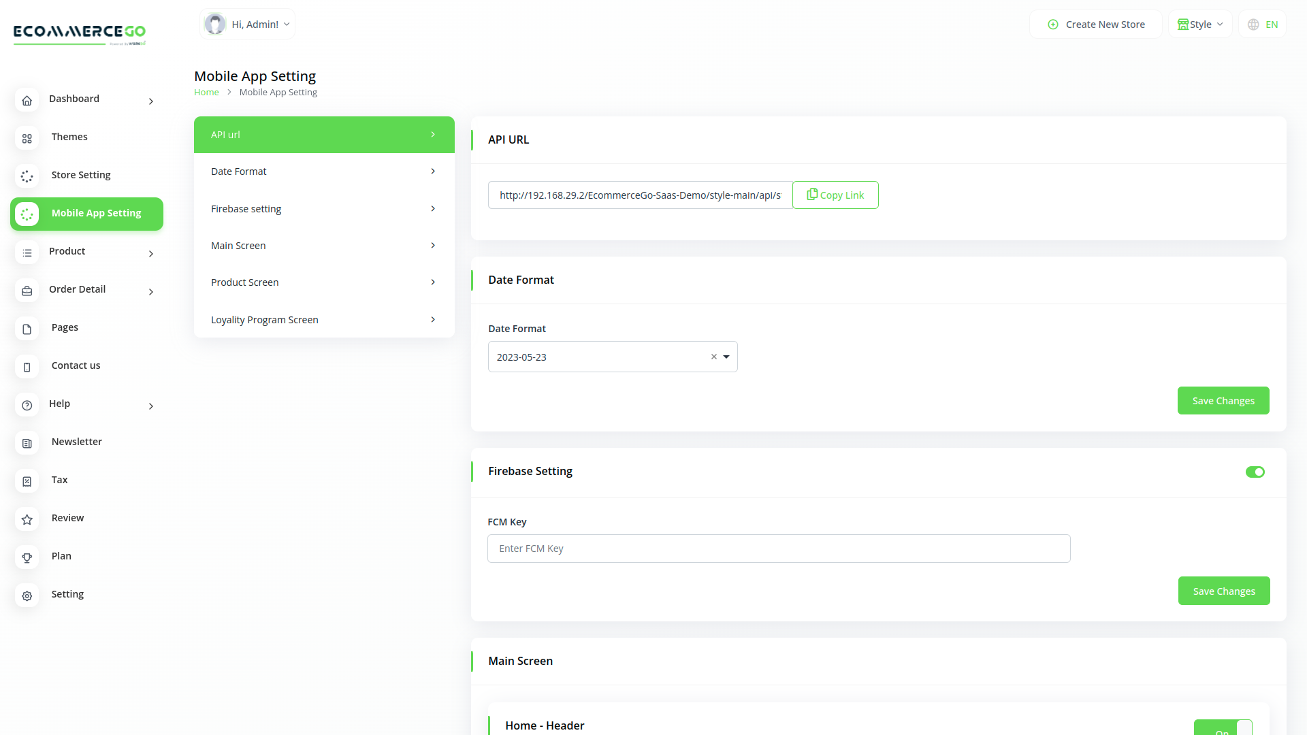Expand the Style store dropdown
This screenshot has width=1307, height=735.
(x=1200, y=24)
